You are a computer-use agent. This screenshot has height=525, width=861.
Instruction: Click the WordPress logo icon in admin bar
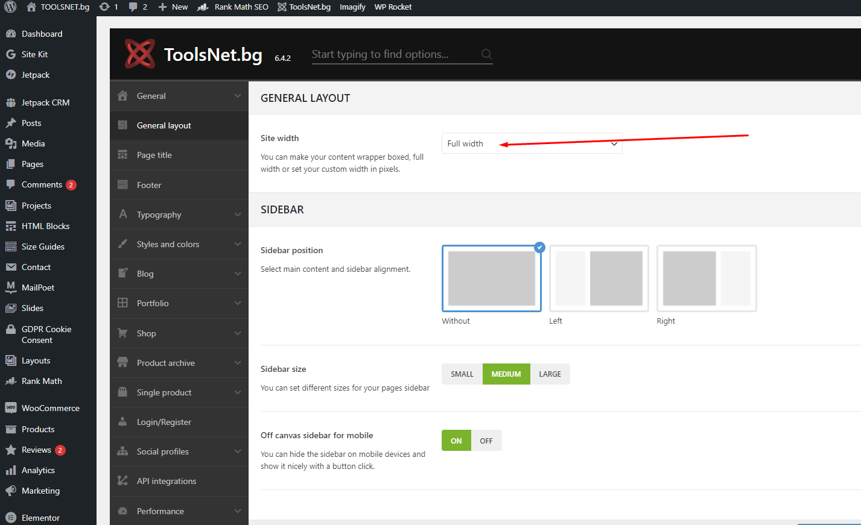(10, 7)
